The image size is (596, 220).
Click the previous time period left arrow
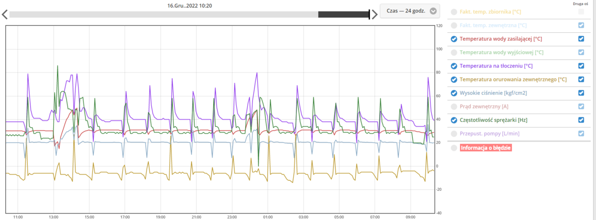pyautogui.click(x=4, y=14)
